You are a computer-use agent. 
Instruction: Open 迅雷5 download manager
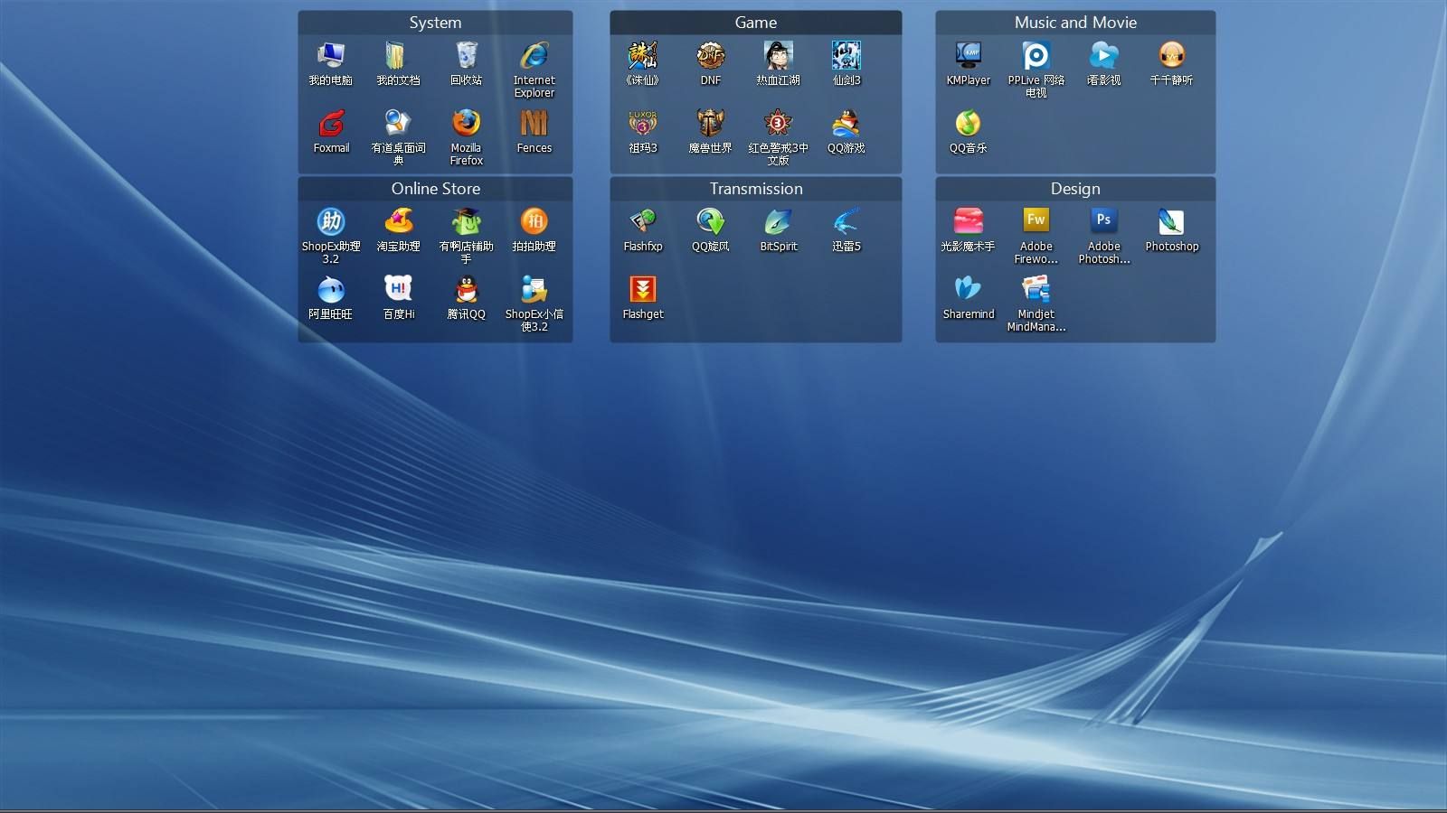tap(846, 223)
